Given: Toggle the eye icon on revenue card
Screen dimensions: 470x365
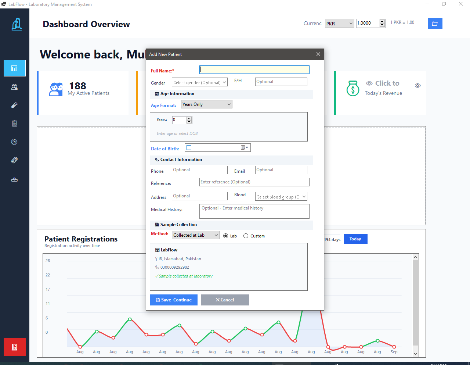Looking at the screenshot, I should (x=418, y=86).
